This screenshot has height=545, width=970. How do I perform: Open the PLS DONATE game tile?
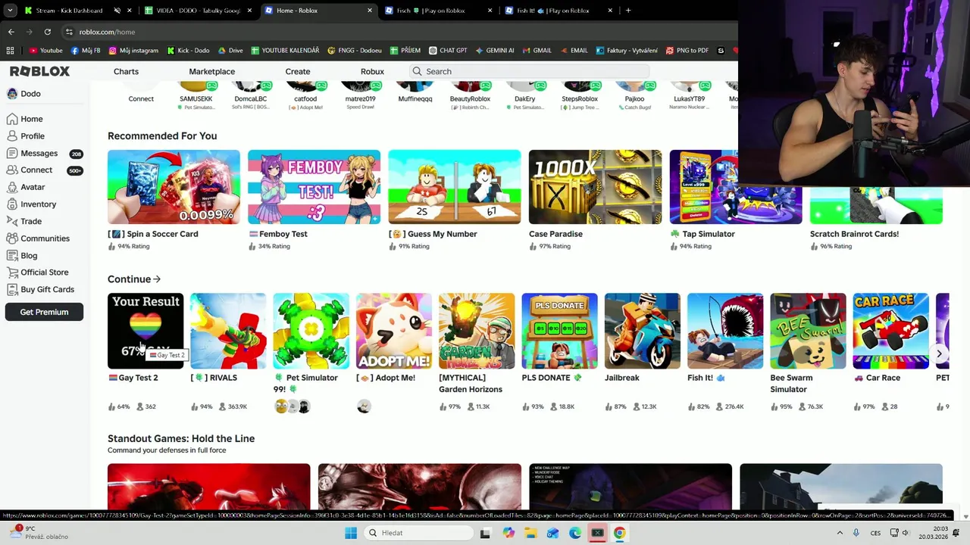(x=559, y=331)
